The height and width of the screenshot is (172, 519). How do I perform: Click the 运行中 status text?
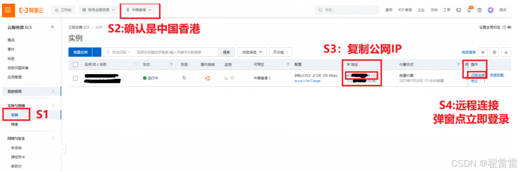pyautogui.click(x=153, y=78)
